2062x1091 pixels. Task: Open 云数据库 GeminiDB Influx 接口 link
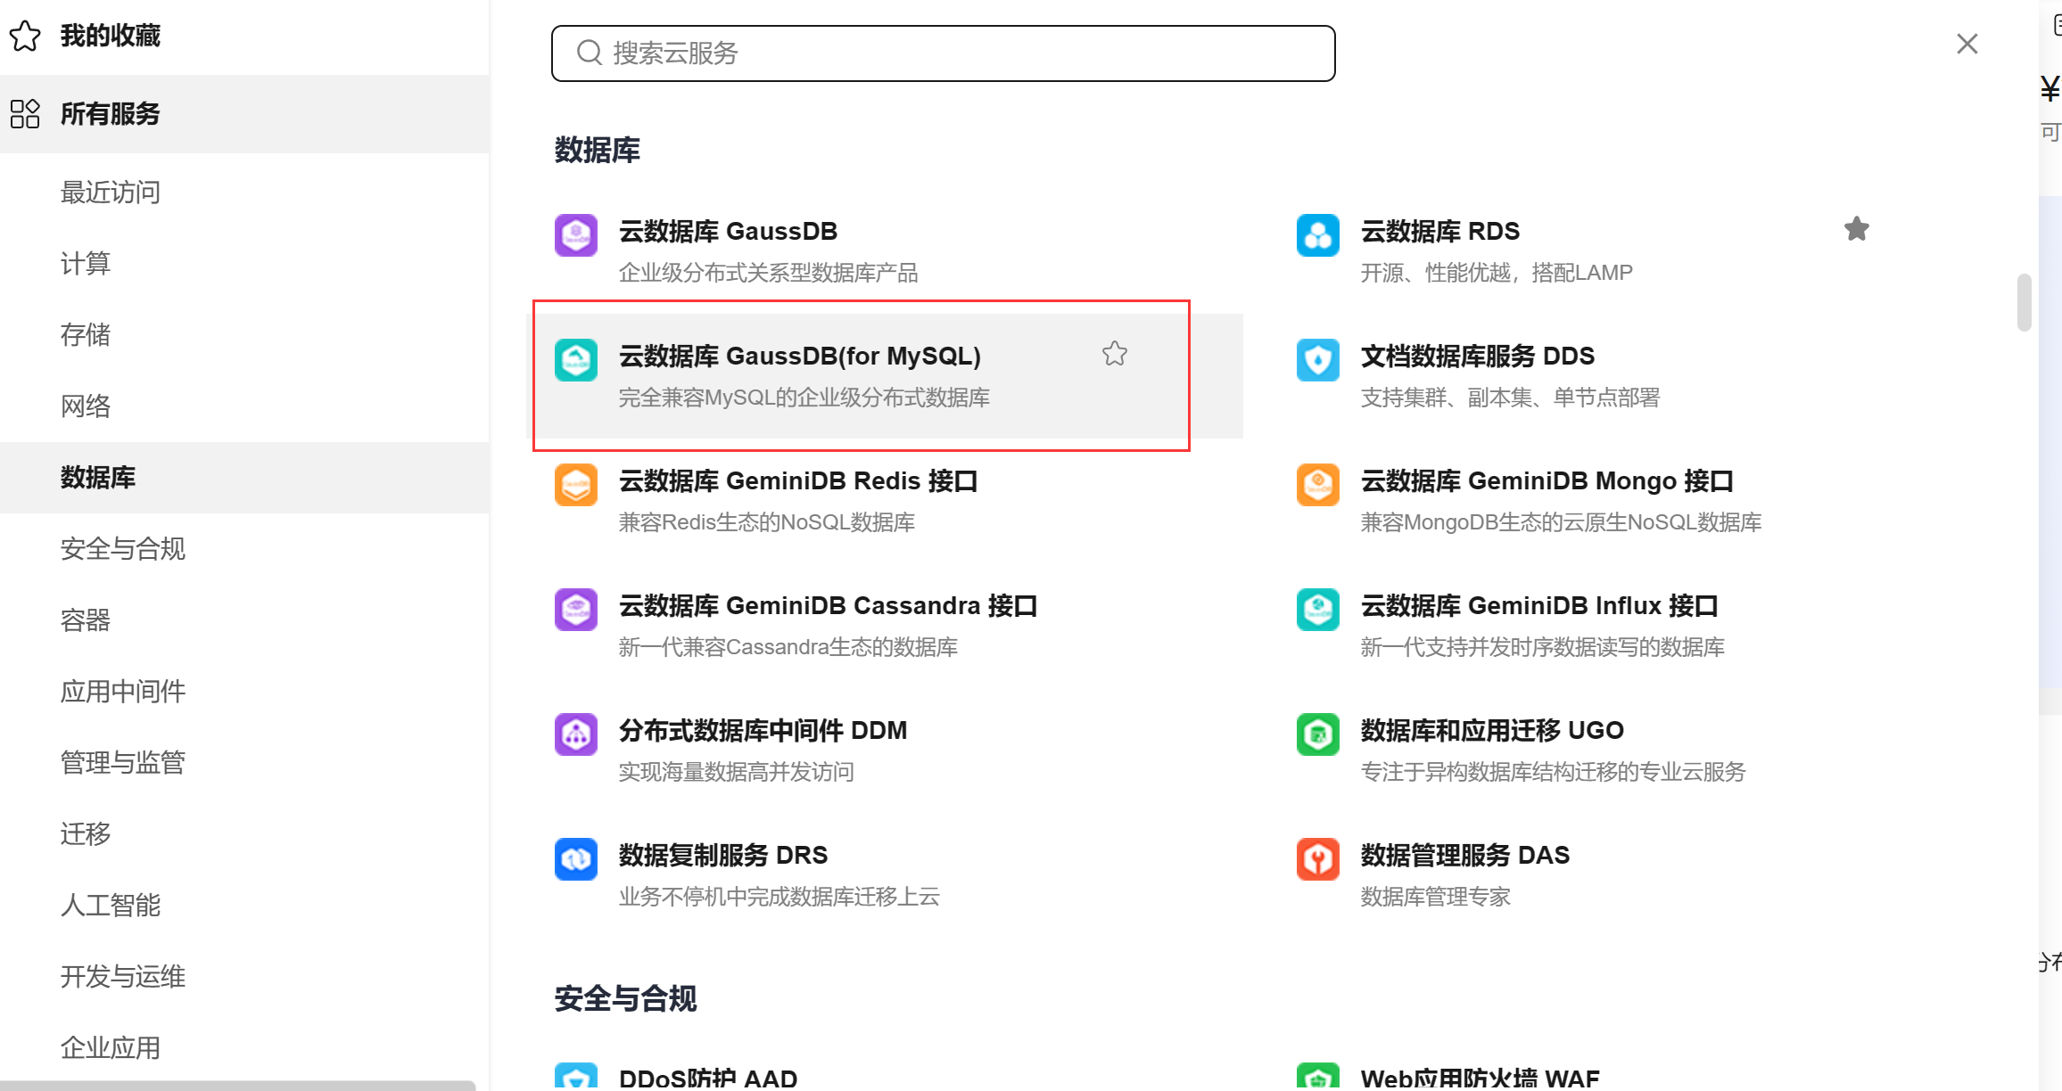click(1538, 606)
